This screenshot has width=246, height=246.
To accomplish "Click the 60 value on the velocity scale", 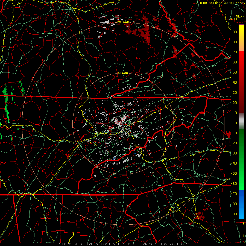I will [x=235, y=62].
